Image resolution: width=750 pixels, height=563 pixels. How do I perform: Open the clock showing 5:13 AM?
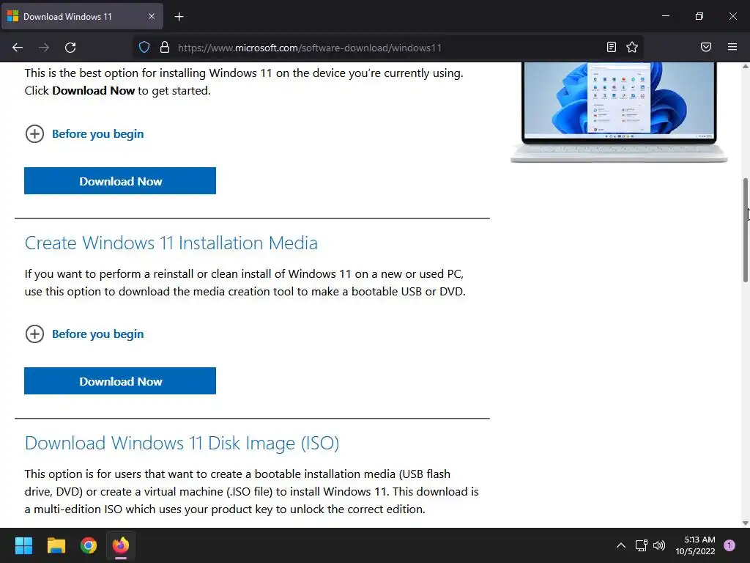696,545
